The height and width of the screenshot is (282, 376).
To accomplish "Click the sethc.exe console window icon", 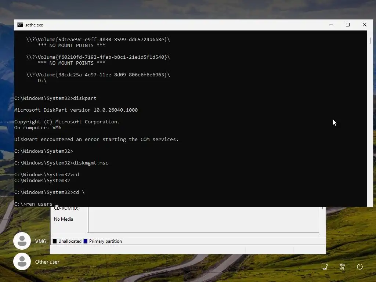I will pos(20,25).
